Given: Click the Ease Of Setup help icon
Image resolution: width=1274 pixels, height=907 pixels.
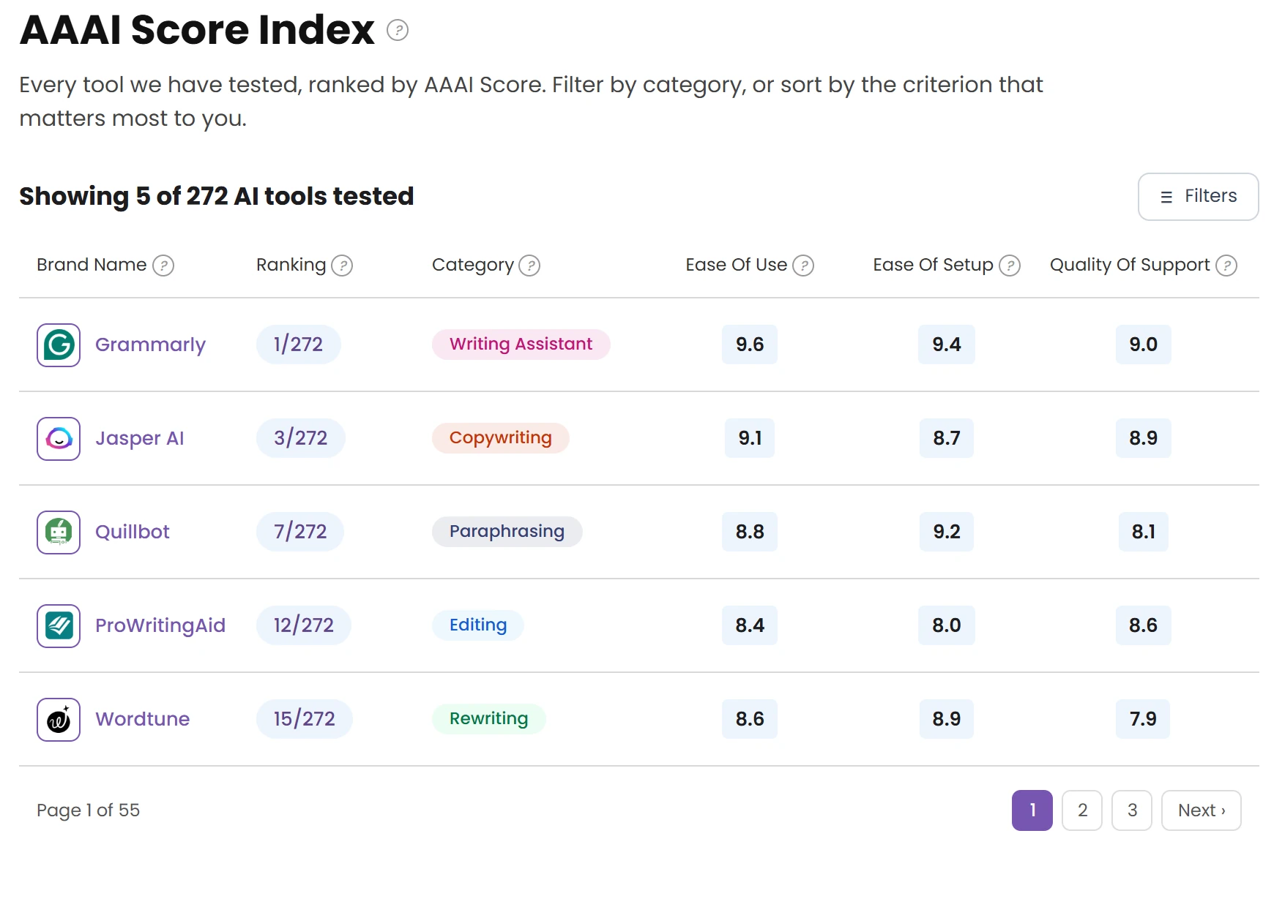Looking at the screenshot, I should click(x=1010, y=266).
